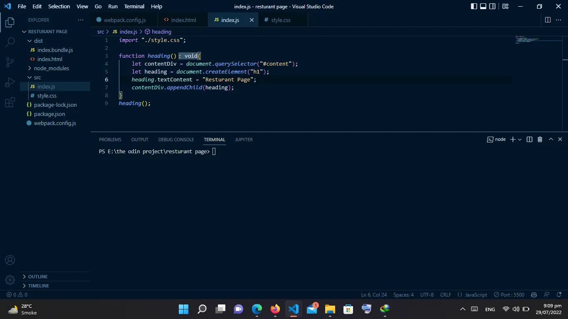Click the editor minimap
568x319 pixels.
point(538,40)
